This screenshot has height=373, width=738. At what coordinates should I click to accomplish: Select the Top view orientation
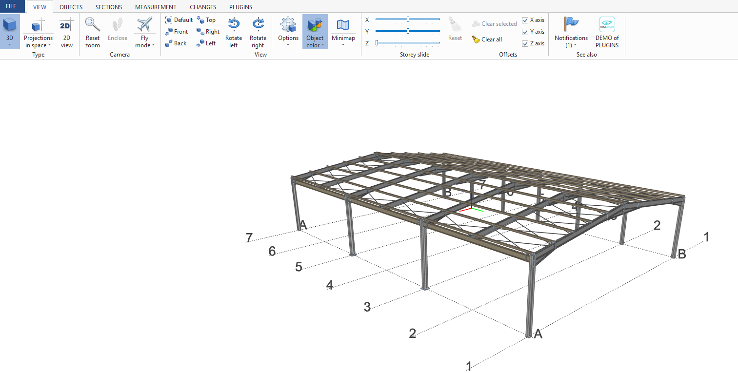(206, 20)
